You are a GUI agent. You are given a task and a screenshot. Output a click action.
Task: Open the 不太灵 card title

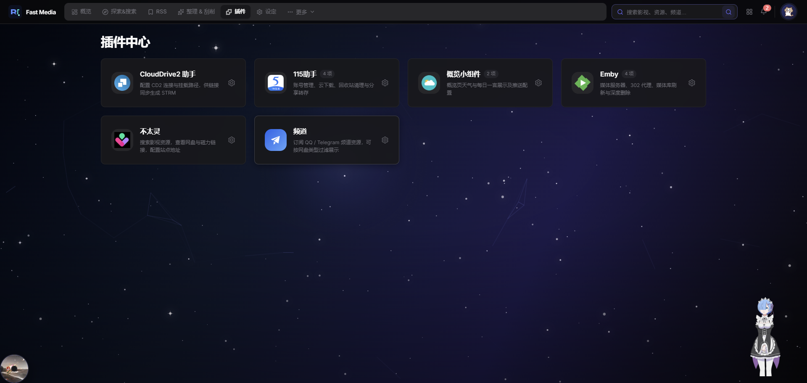tap(150, 131)
